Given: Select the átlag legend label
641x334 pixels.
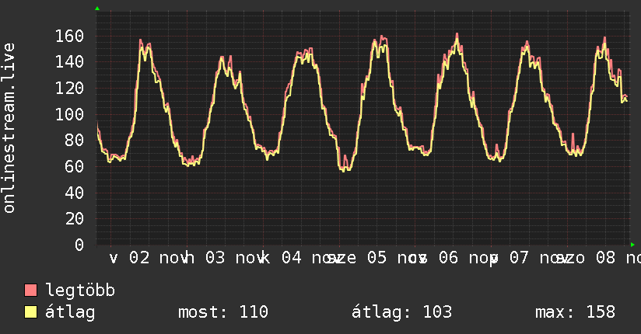Looking at the screenshot, I should click(70, 312).
